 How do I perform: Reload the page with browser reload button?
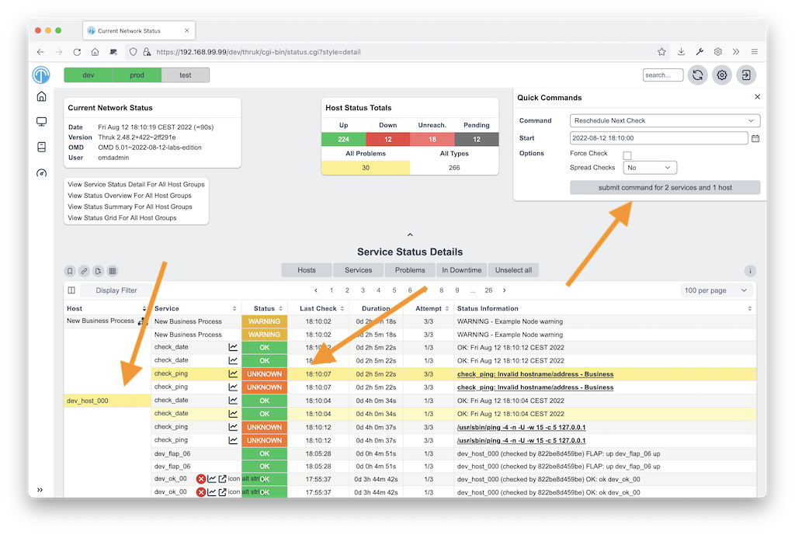point(77,52)
